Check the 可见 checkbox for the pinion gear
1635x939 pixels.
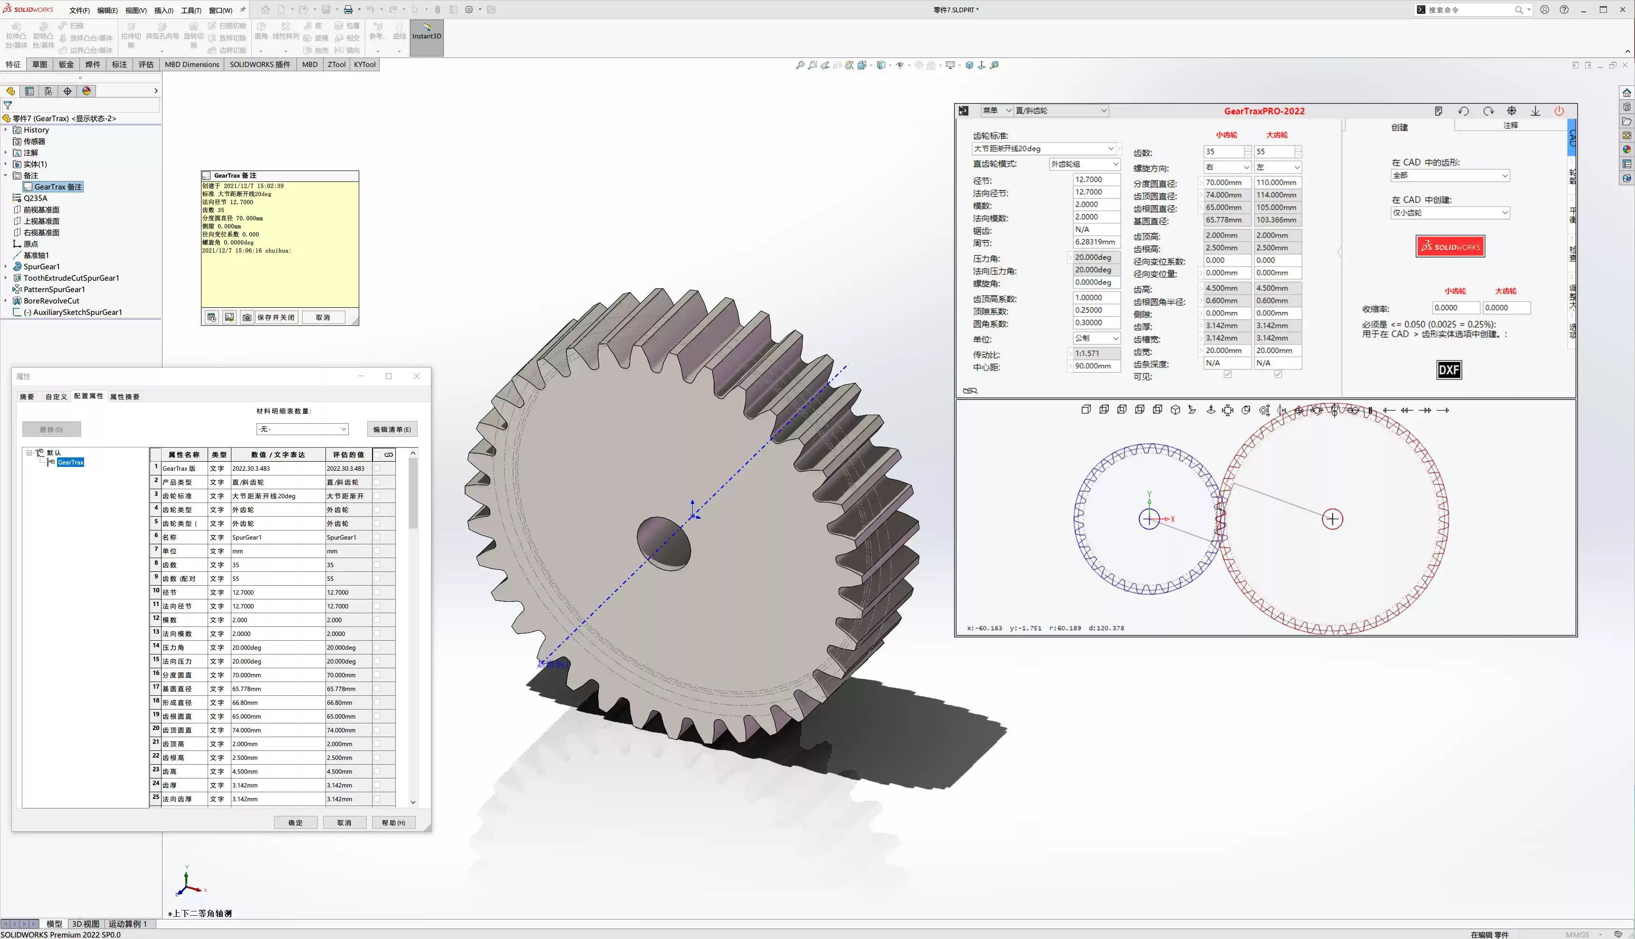click(1227, 374)
